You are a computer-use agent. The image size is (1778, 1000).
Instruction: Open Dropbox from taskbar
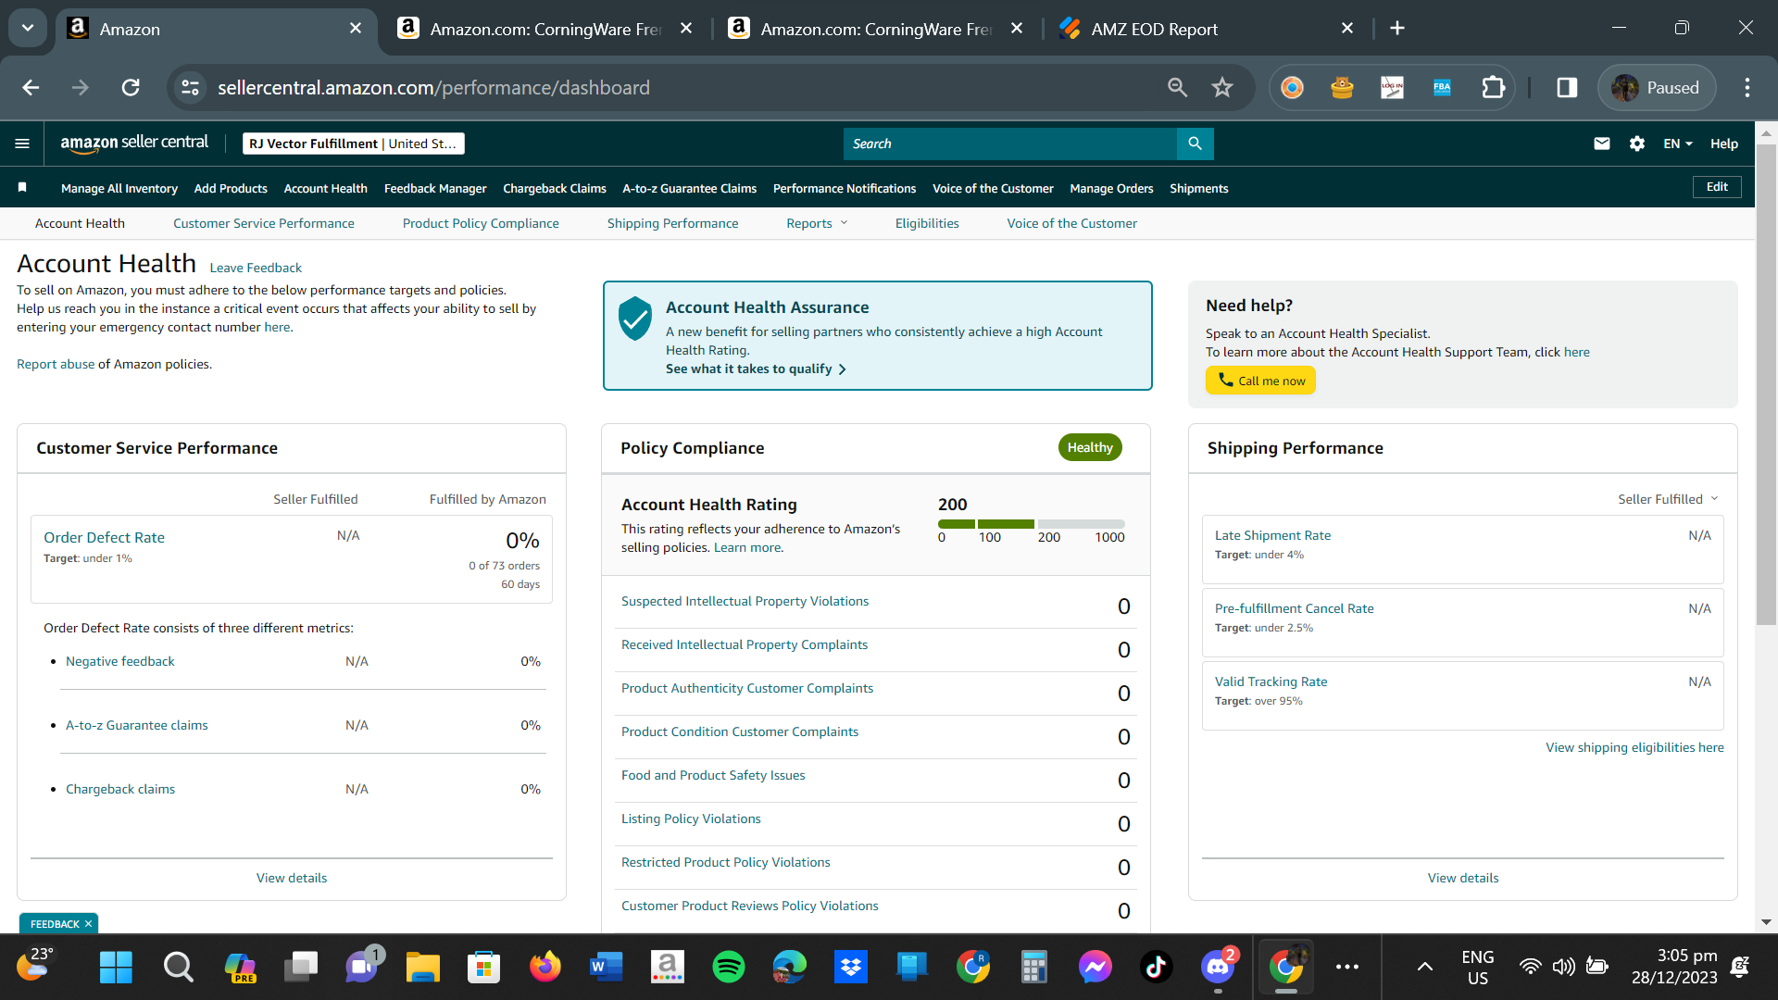coord(851,968)
